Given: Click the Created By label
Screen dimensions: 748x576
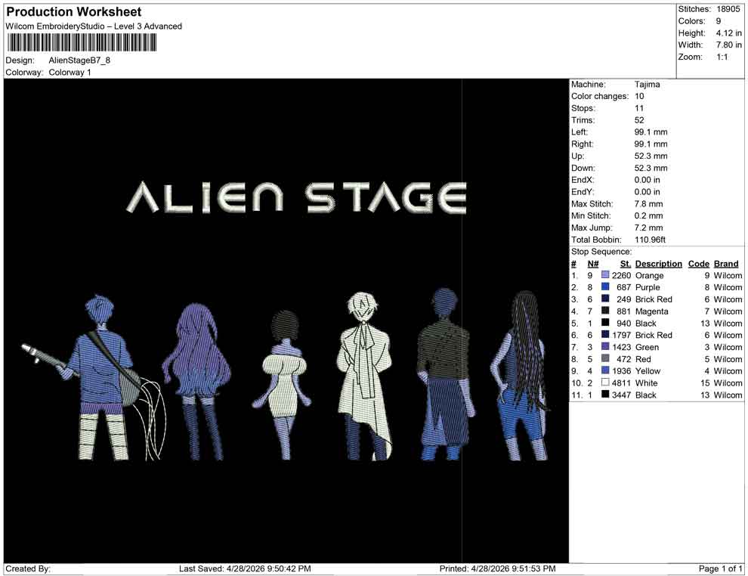Looking at the screenshot, I should click(x=28, y=568).
